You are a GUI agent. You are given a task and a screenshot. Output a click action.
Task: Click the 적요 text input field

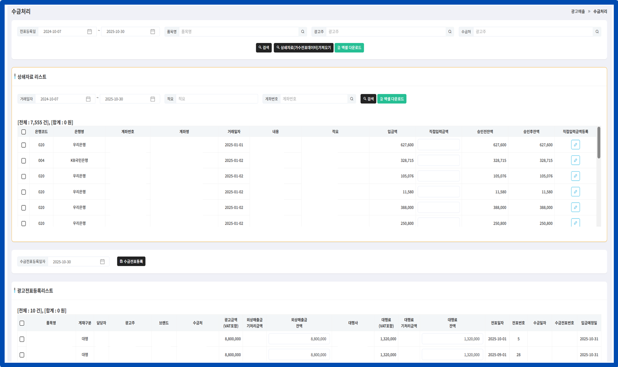[x=216, y=99]
